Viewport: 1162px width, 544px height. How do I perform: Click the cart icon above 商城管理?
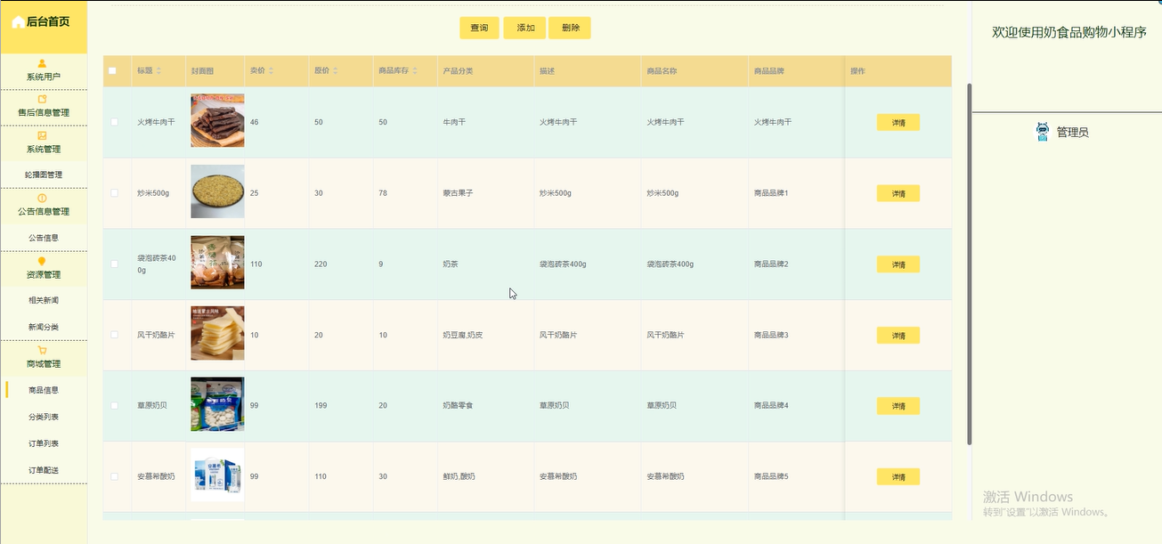click(x=43, y=350)
